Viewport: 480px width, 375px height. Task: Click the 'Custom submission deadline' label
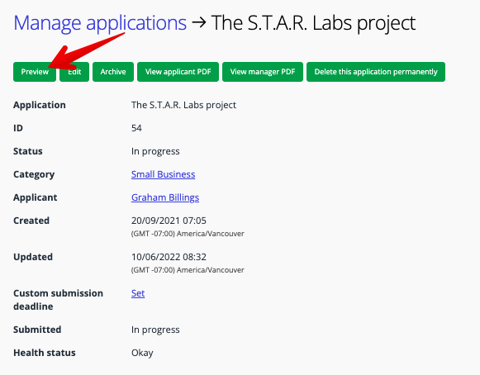point(58,300)
